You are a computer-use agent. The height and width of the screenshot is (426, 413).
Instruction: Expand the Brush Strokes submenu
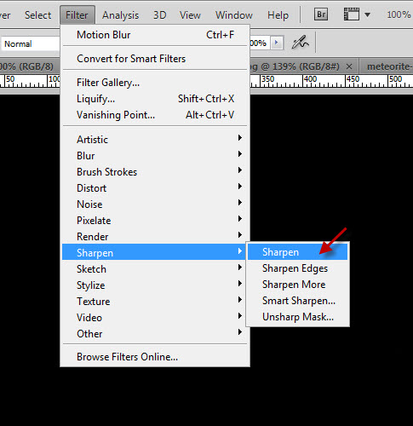click(x=155, y=172)
